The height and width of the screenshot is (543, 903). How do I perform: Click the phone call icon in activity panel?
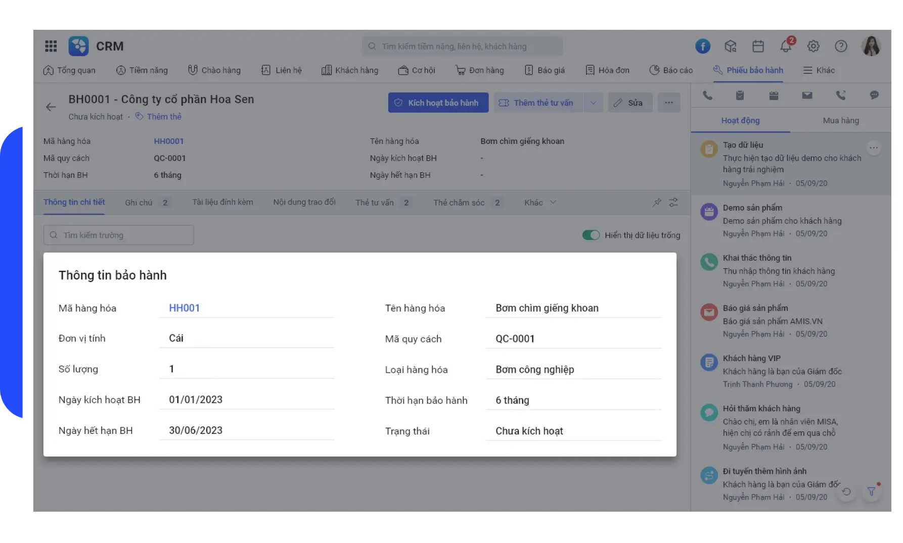point(707,95)
